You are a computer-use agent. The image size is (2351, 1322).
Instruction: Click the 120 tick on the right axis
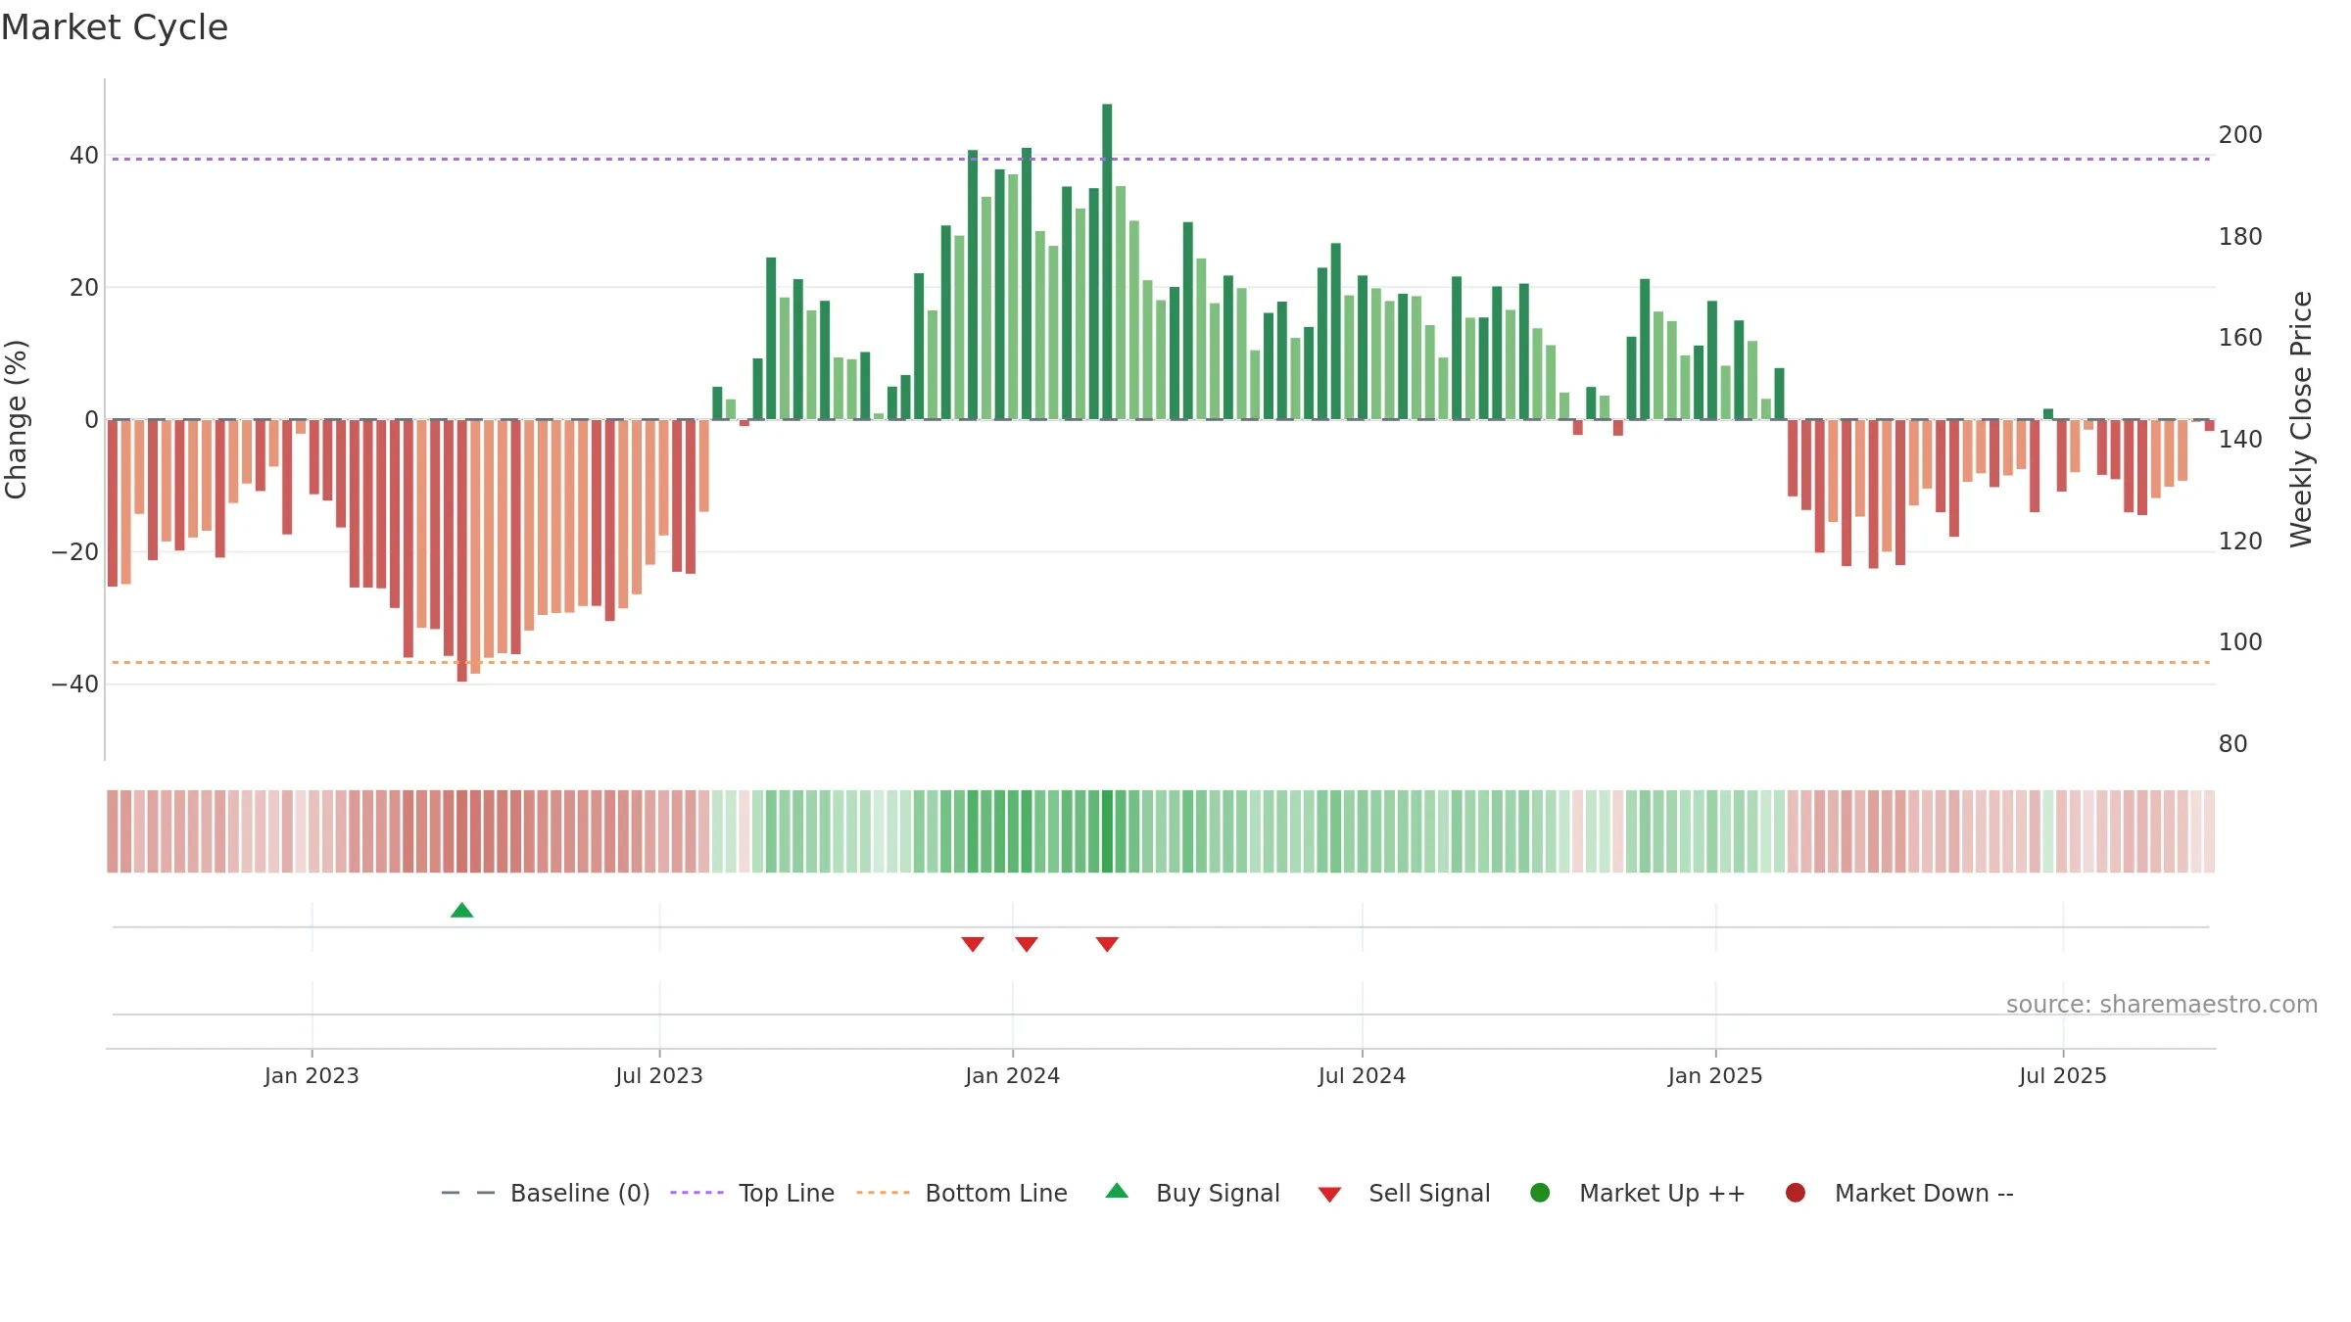coord(2240,542)
